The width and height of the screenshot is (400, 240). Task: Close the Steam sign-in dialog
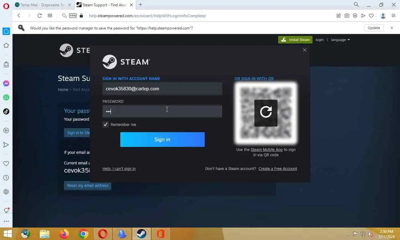[x=305, y=50]
